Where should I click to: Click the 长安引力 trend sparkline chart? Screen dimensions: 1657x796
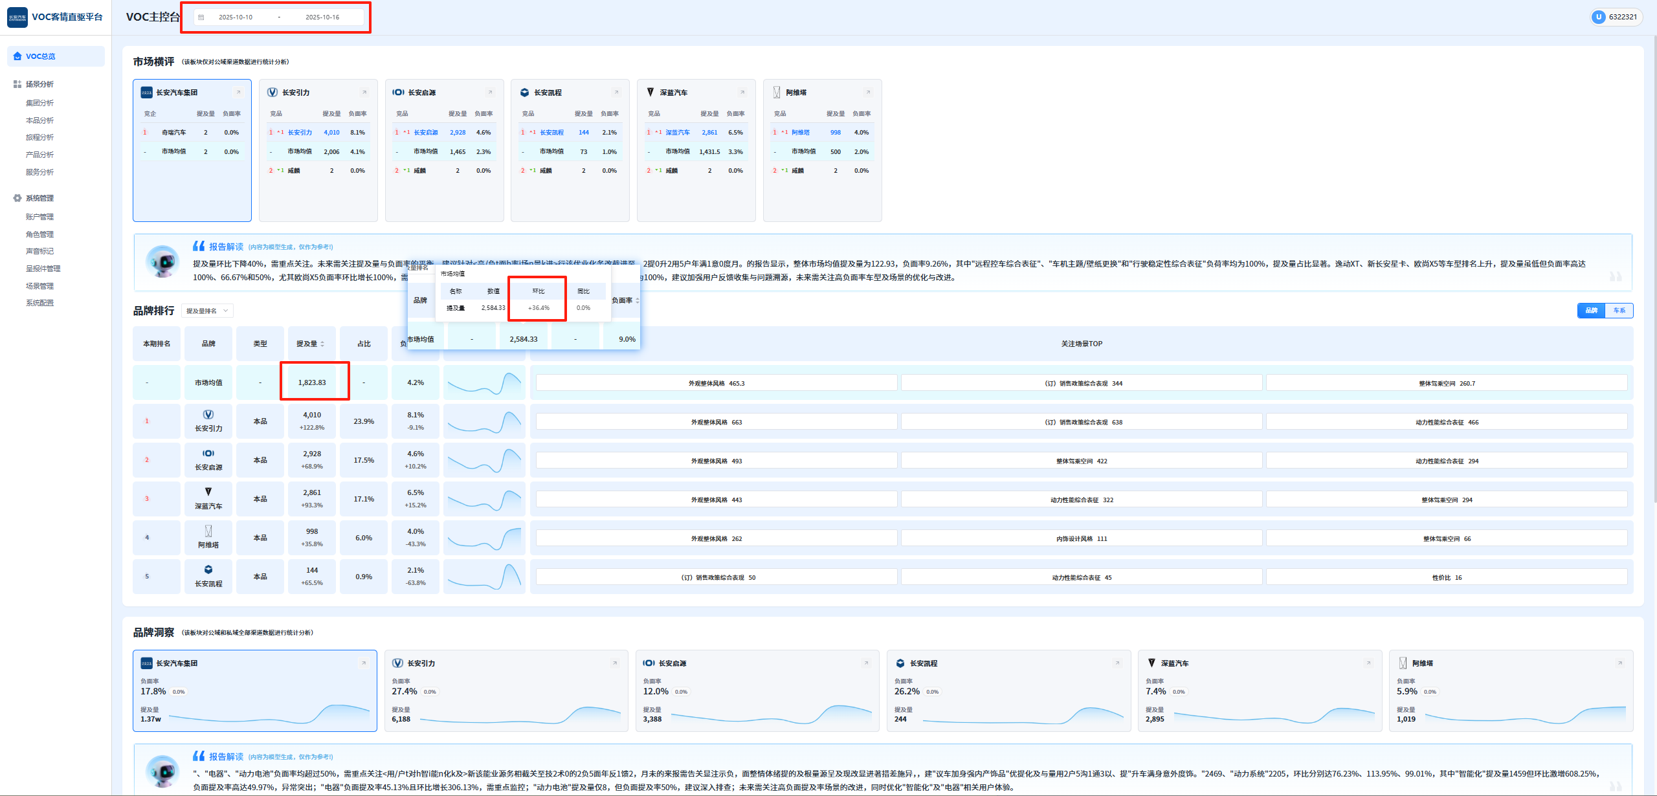(484, 422)
